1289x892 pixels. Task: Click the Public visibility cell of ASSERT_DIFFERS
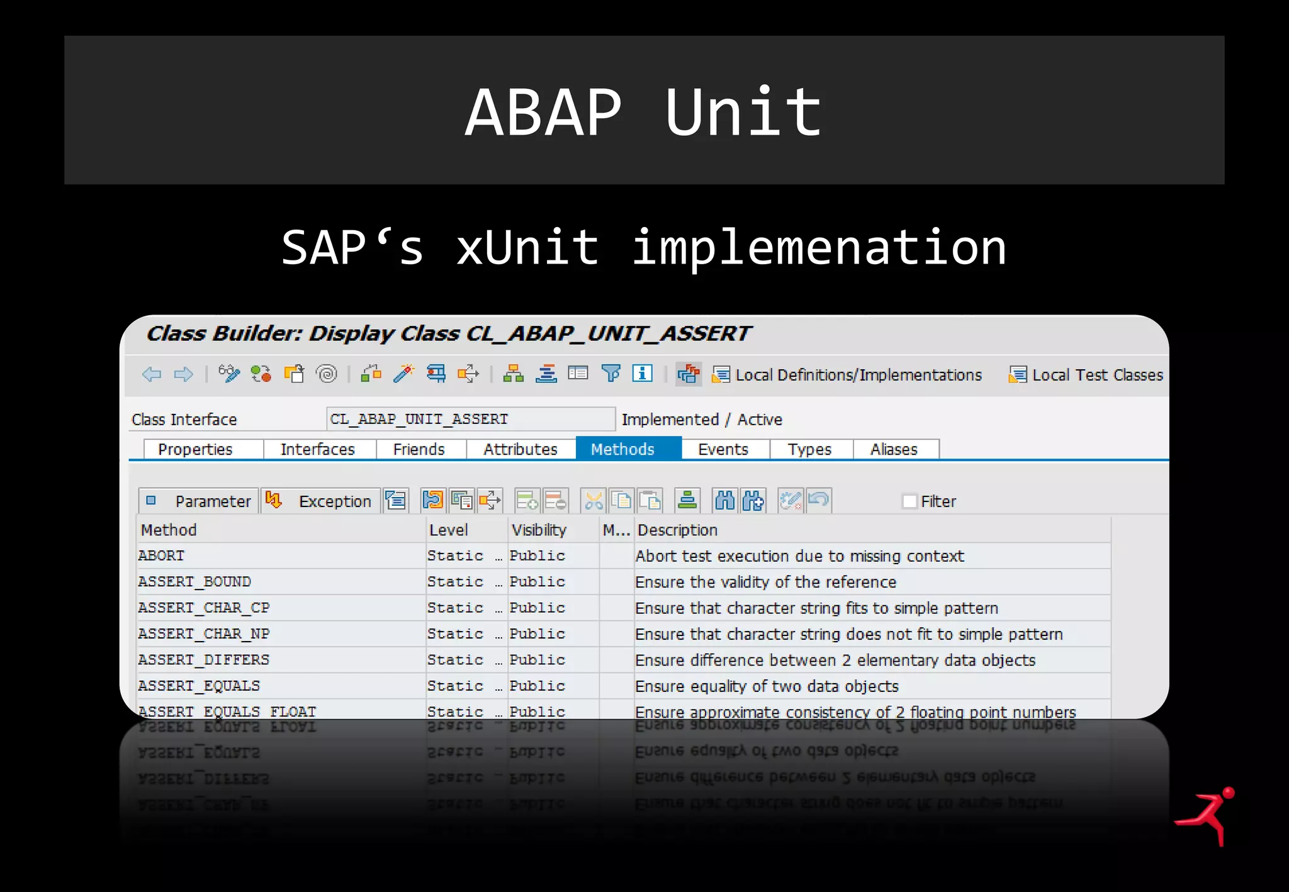click(x=553, y=660)
